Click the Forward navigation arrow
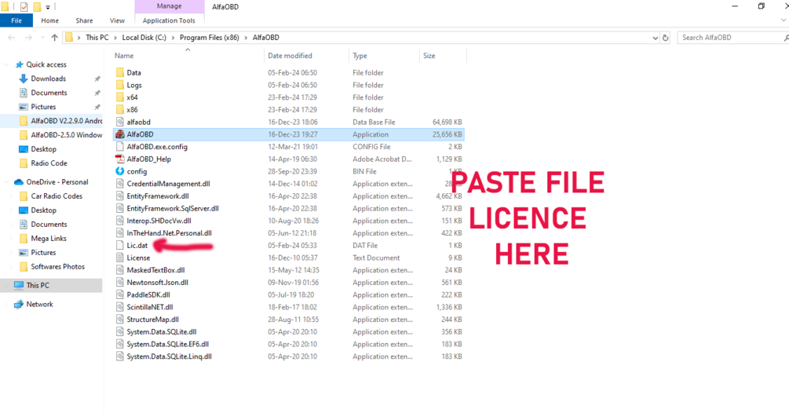The image size is (789, 413). click(28, 38)
